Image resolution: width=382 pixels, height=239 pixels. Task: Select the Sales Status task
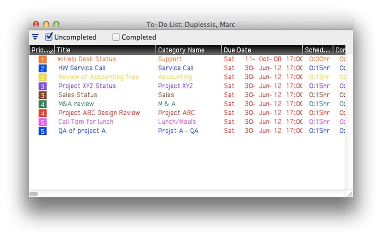78,95
